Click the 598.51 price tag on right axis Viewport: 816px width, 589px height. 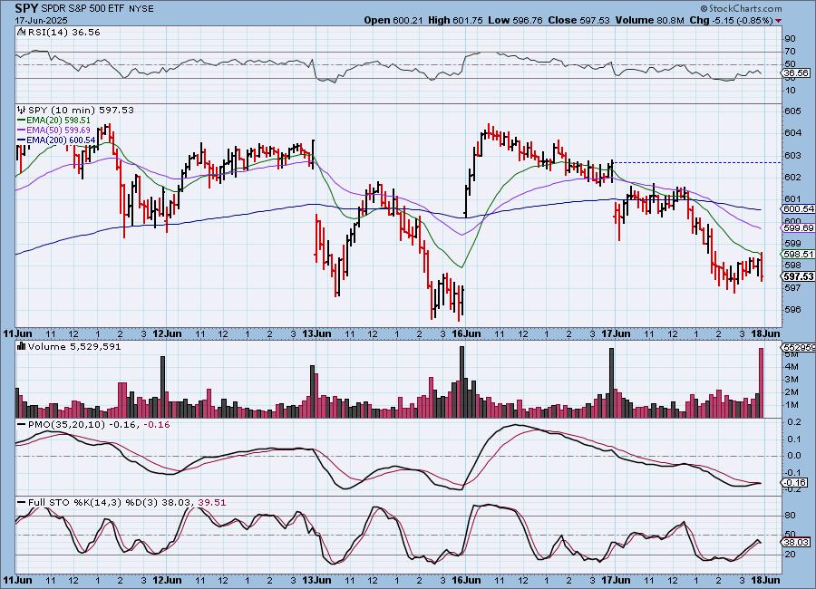[798, 254]
